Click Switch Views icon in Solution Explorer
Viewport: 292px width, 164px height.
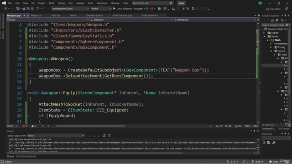(x=276, y=20)
